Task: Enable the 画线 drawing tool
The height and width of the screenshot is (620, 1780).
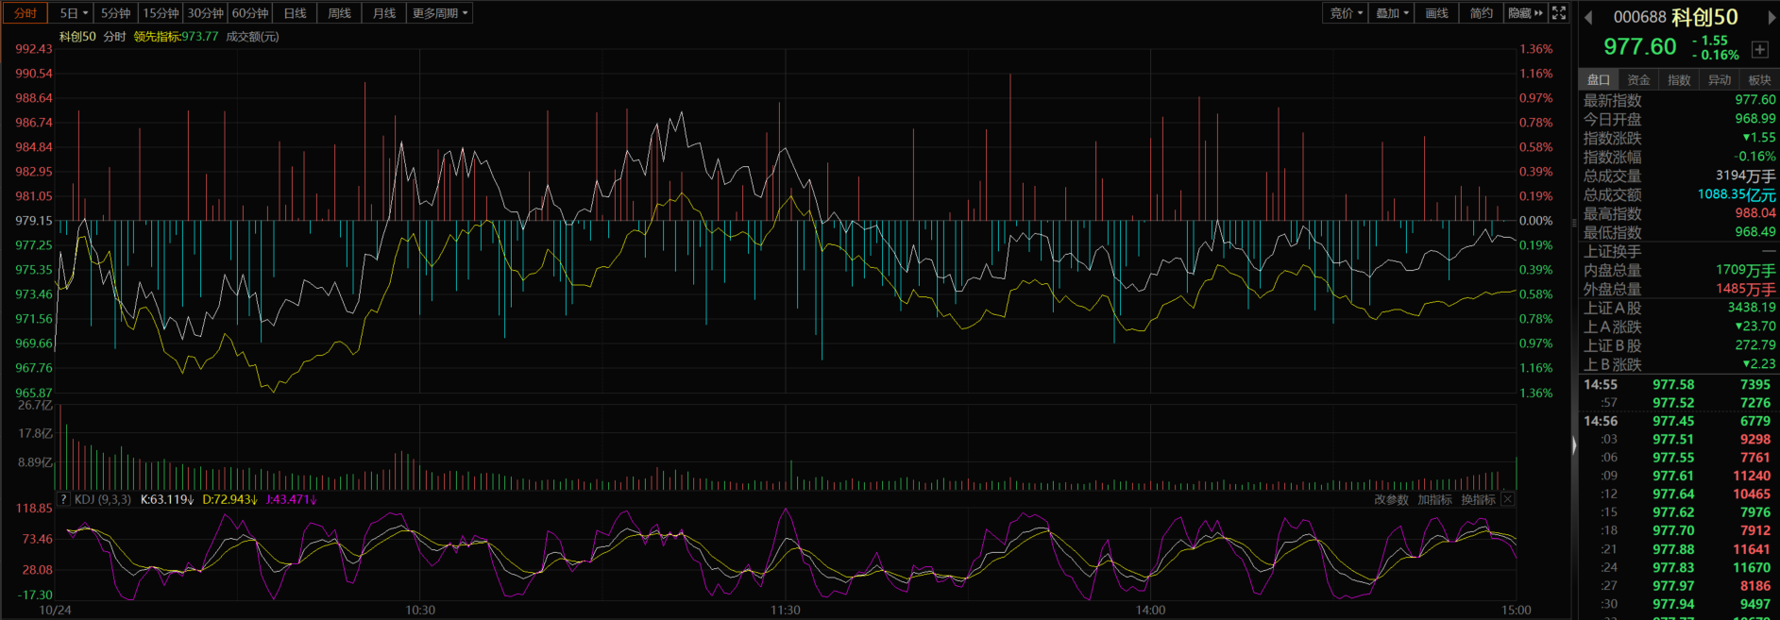Action: pos(1436,13)
